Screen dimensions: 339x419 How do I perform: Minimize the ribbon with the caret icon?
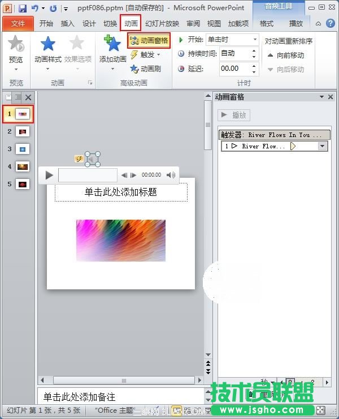318,24
